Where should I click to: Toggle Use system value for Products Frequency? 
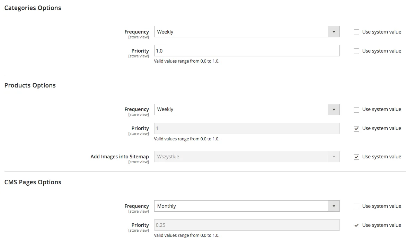click(356, 110)
